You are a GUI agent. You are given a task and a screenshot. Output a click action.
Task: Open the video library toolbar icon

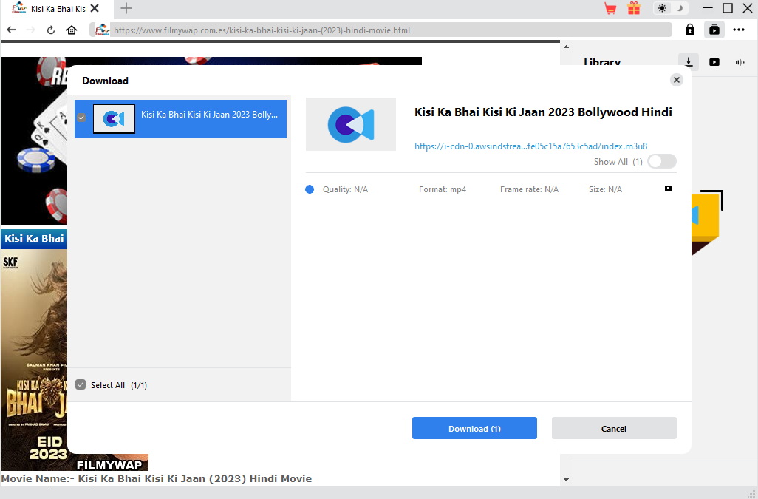(x=714, y=30)
